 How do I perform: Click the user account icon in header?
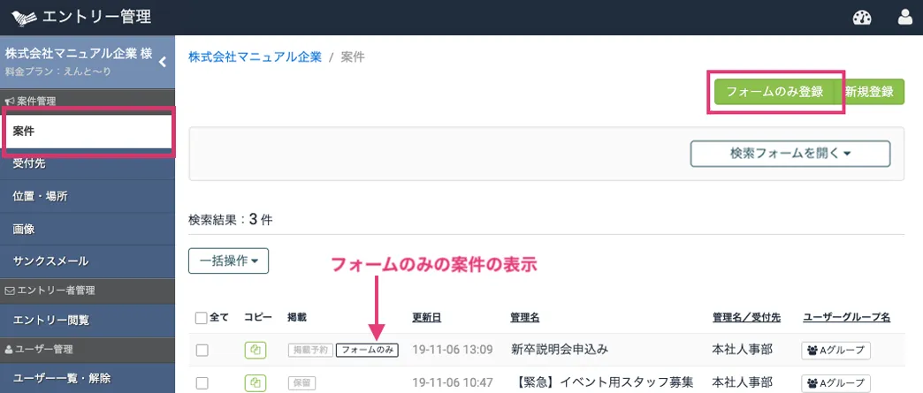click(x=905, y=17)
